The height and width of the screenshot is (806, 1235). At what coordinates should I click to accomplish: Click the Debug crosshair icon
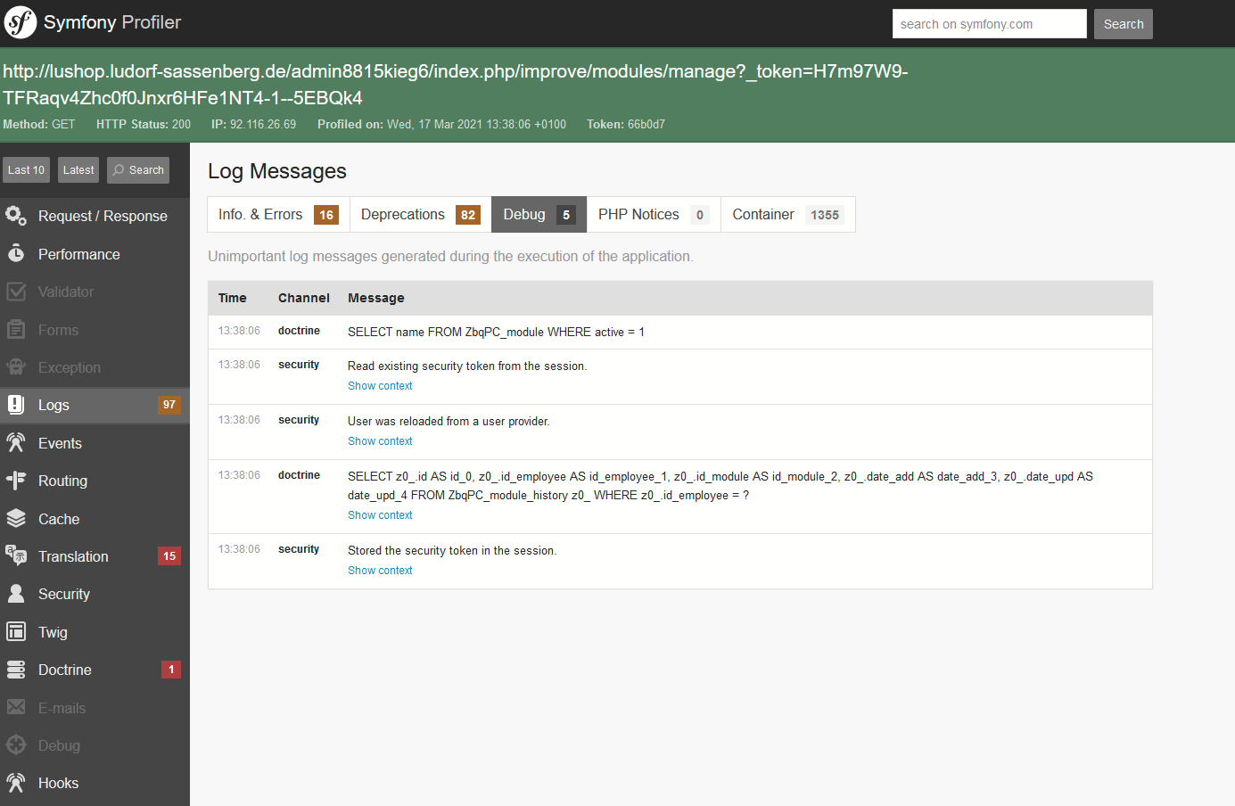(16, 745)
